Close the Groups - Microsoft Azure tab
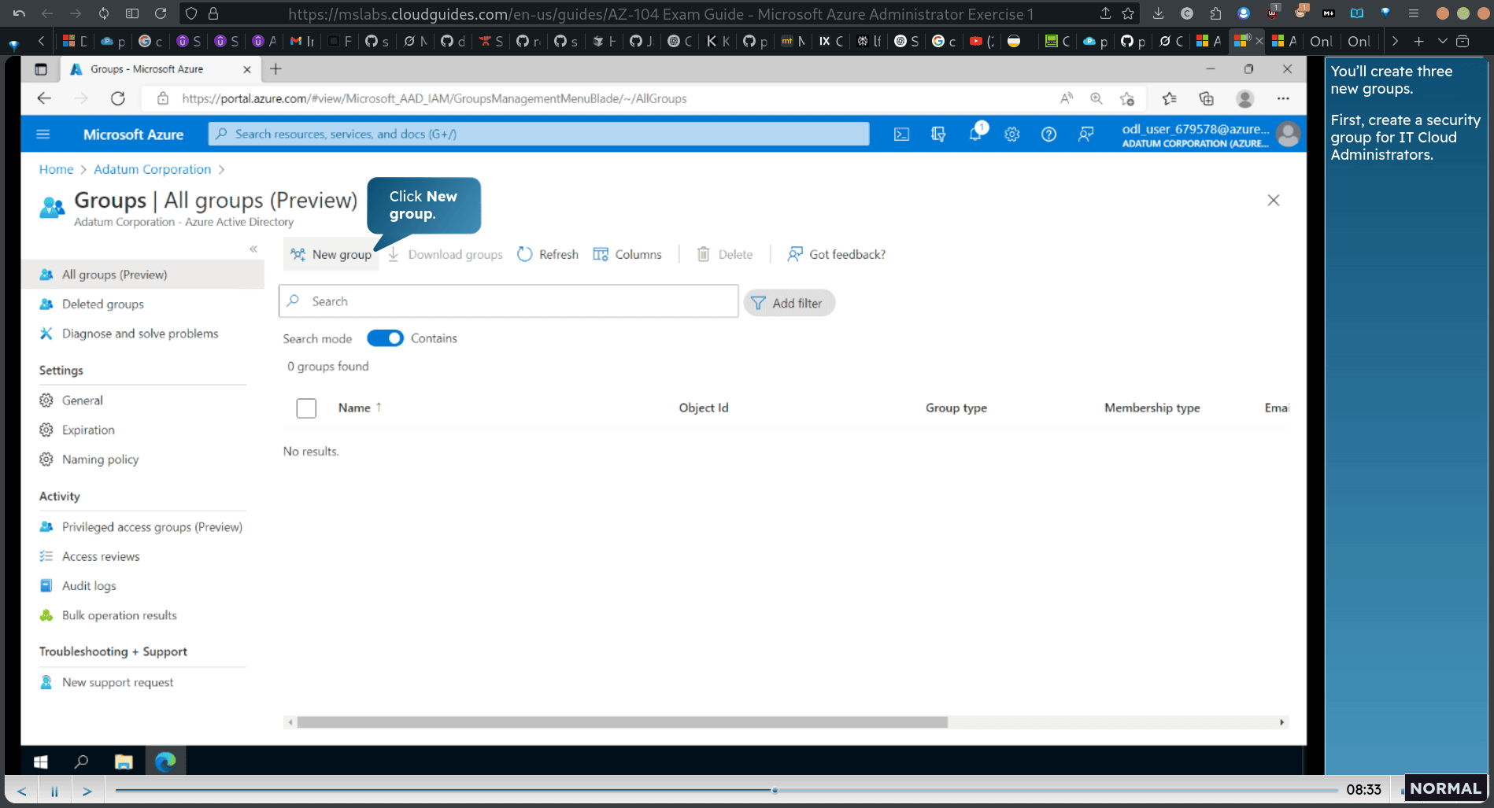 (x=247, y=69)
